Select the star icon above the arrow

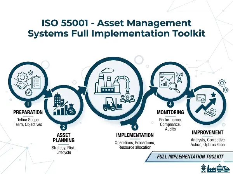click(213, 95)
